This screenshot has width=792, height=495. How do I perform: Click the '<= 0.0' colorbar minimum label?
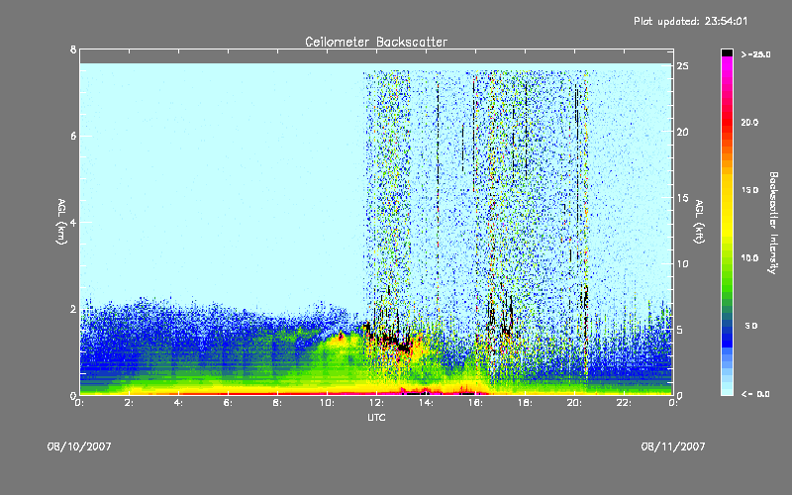click(755, 394)
